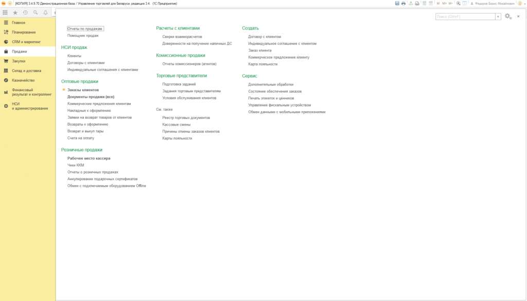The image size is (527, 301).
Task: Open Отчеты о розничных продажах
Action: (x=93, y=172)
